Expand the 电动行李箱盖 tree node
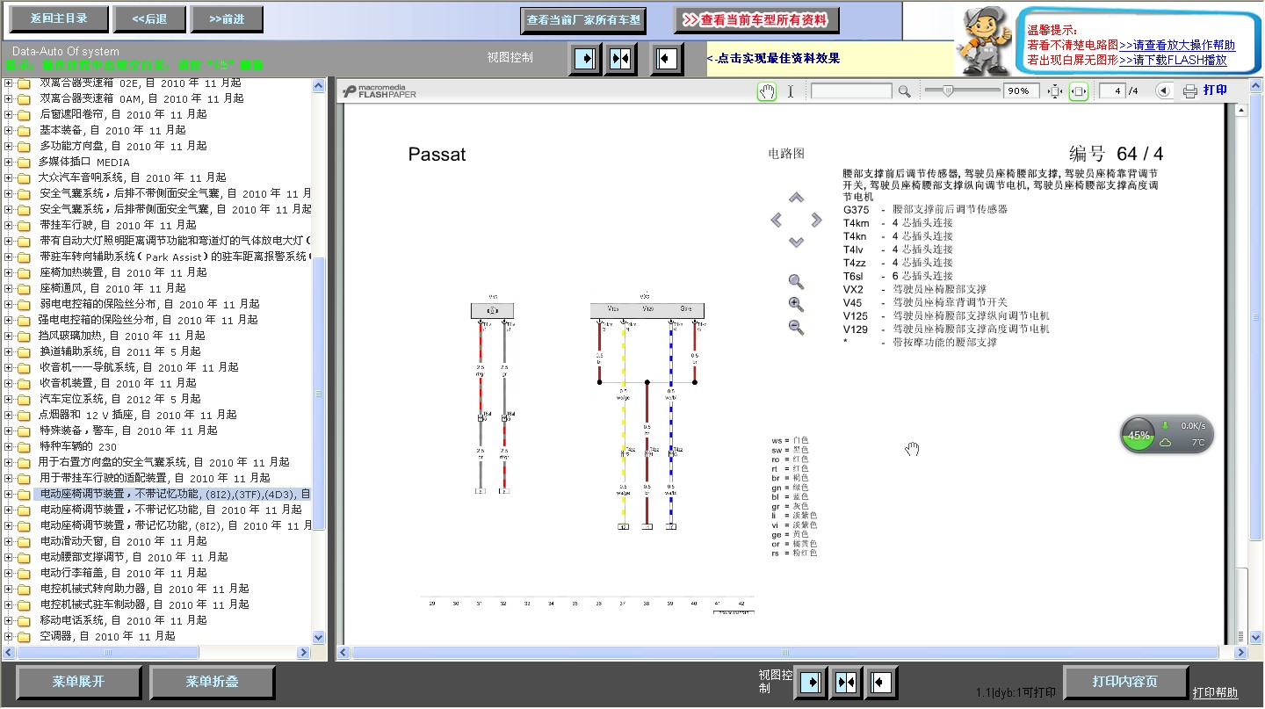1265x709 pixels. 8,573
